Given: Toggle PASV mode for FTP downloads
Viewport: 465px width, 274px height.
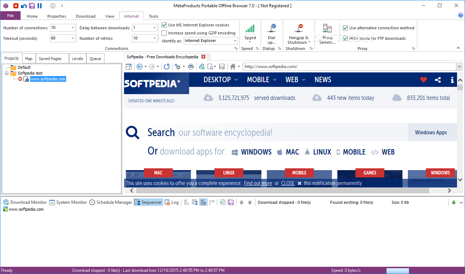Looking at the screenshot, I should click(x=345, y=38).
